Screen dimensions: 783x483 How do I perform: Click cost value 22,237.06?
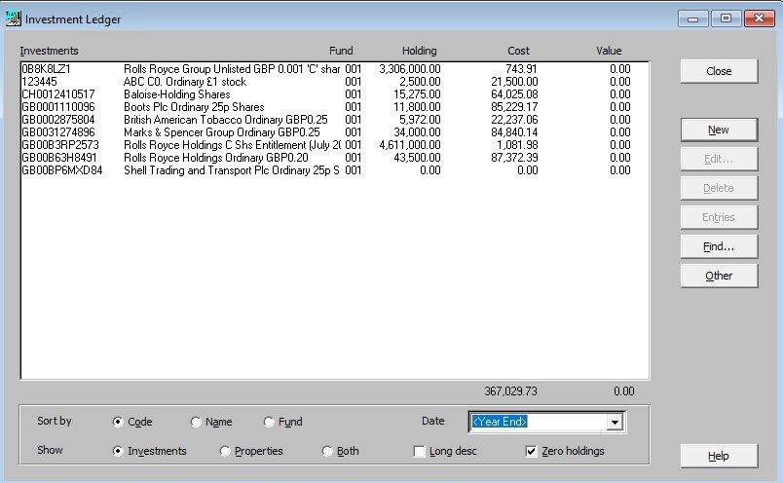(x=514, y=120)
